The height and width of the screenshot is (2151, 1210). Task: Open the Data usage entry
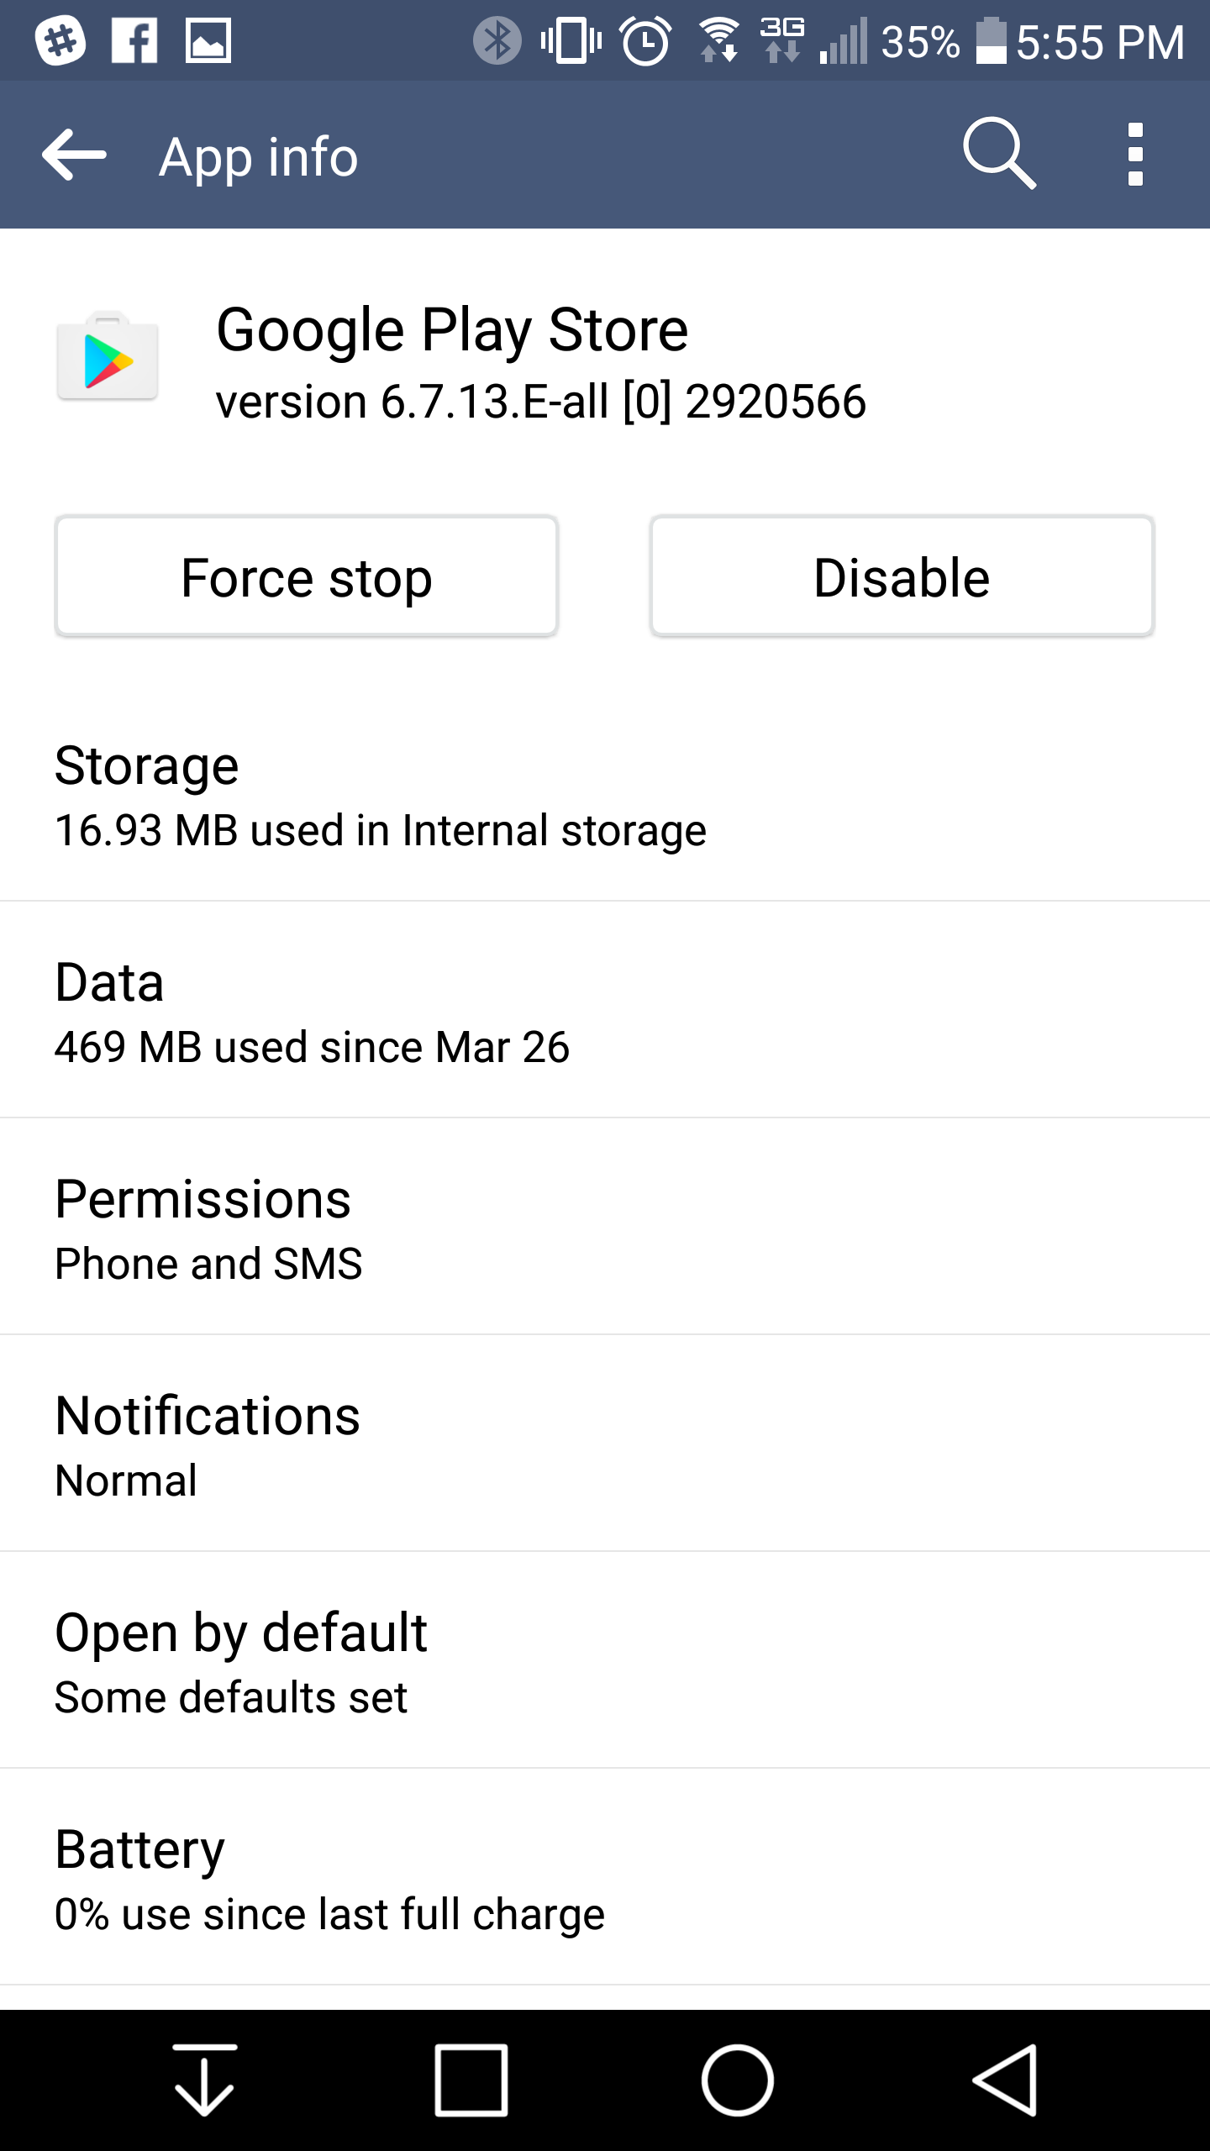[605, 1012]
